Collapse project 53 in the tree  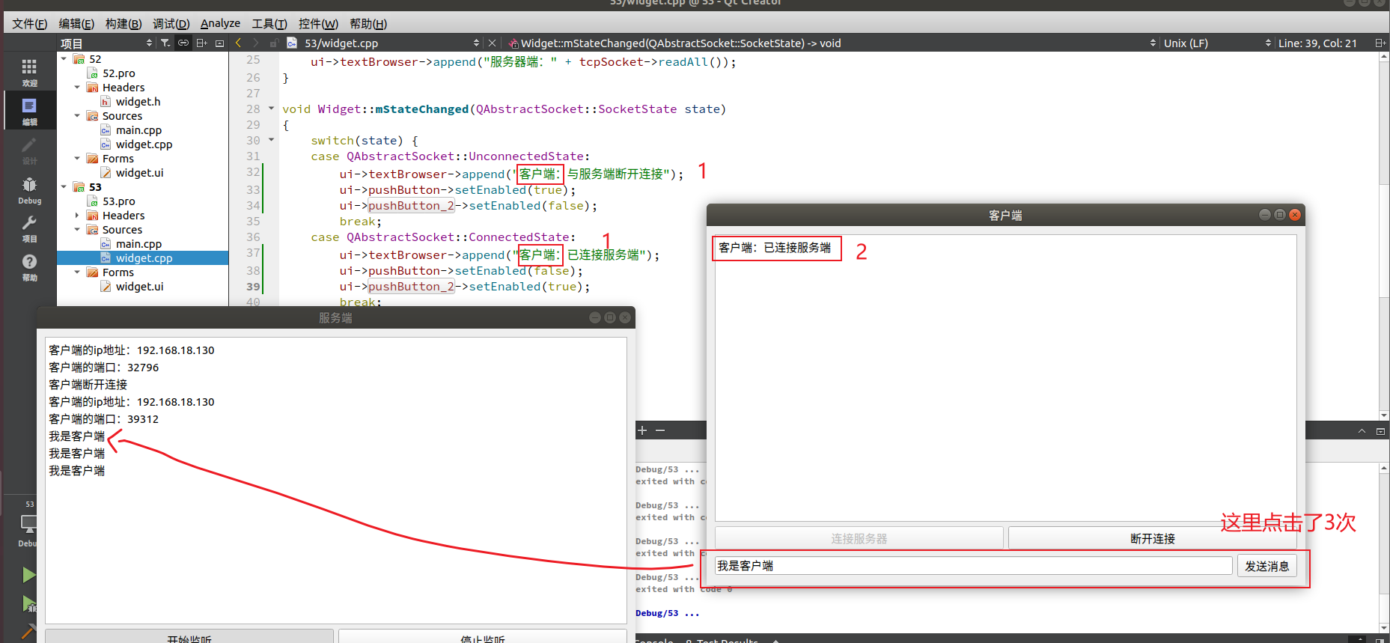64,187
